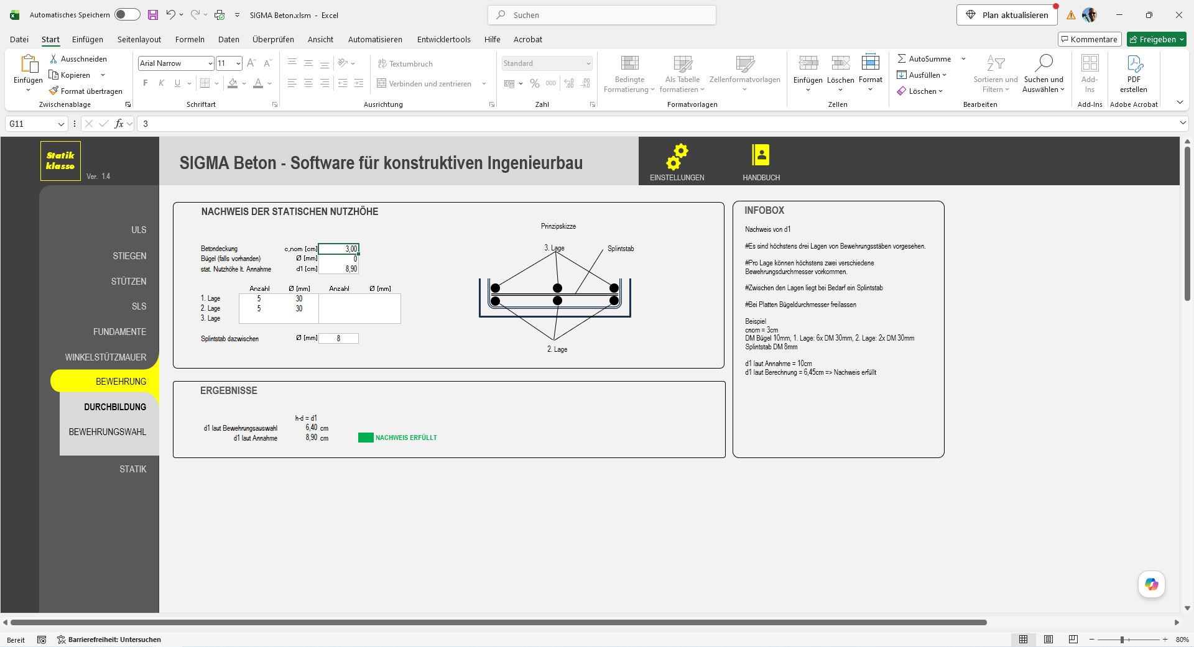
Task: Click Plan aktualisieren button
Action: [1007, 15]
